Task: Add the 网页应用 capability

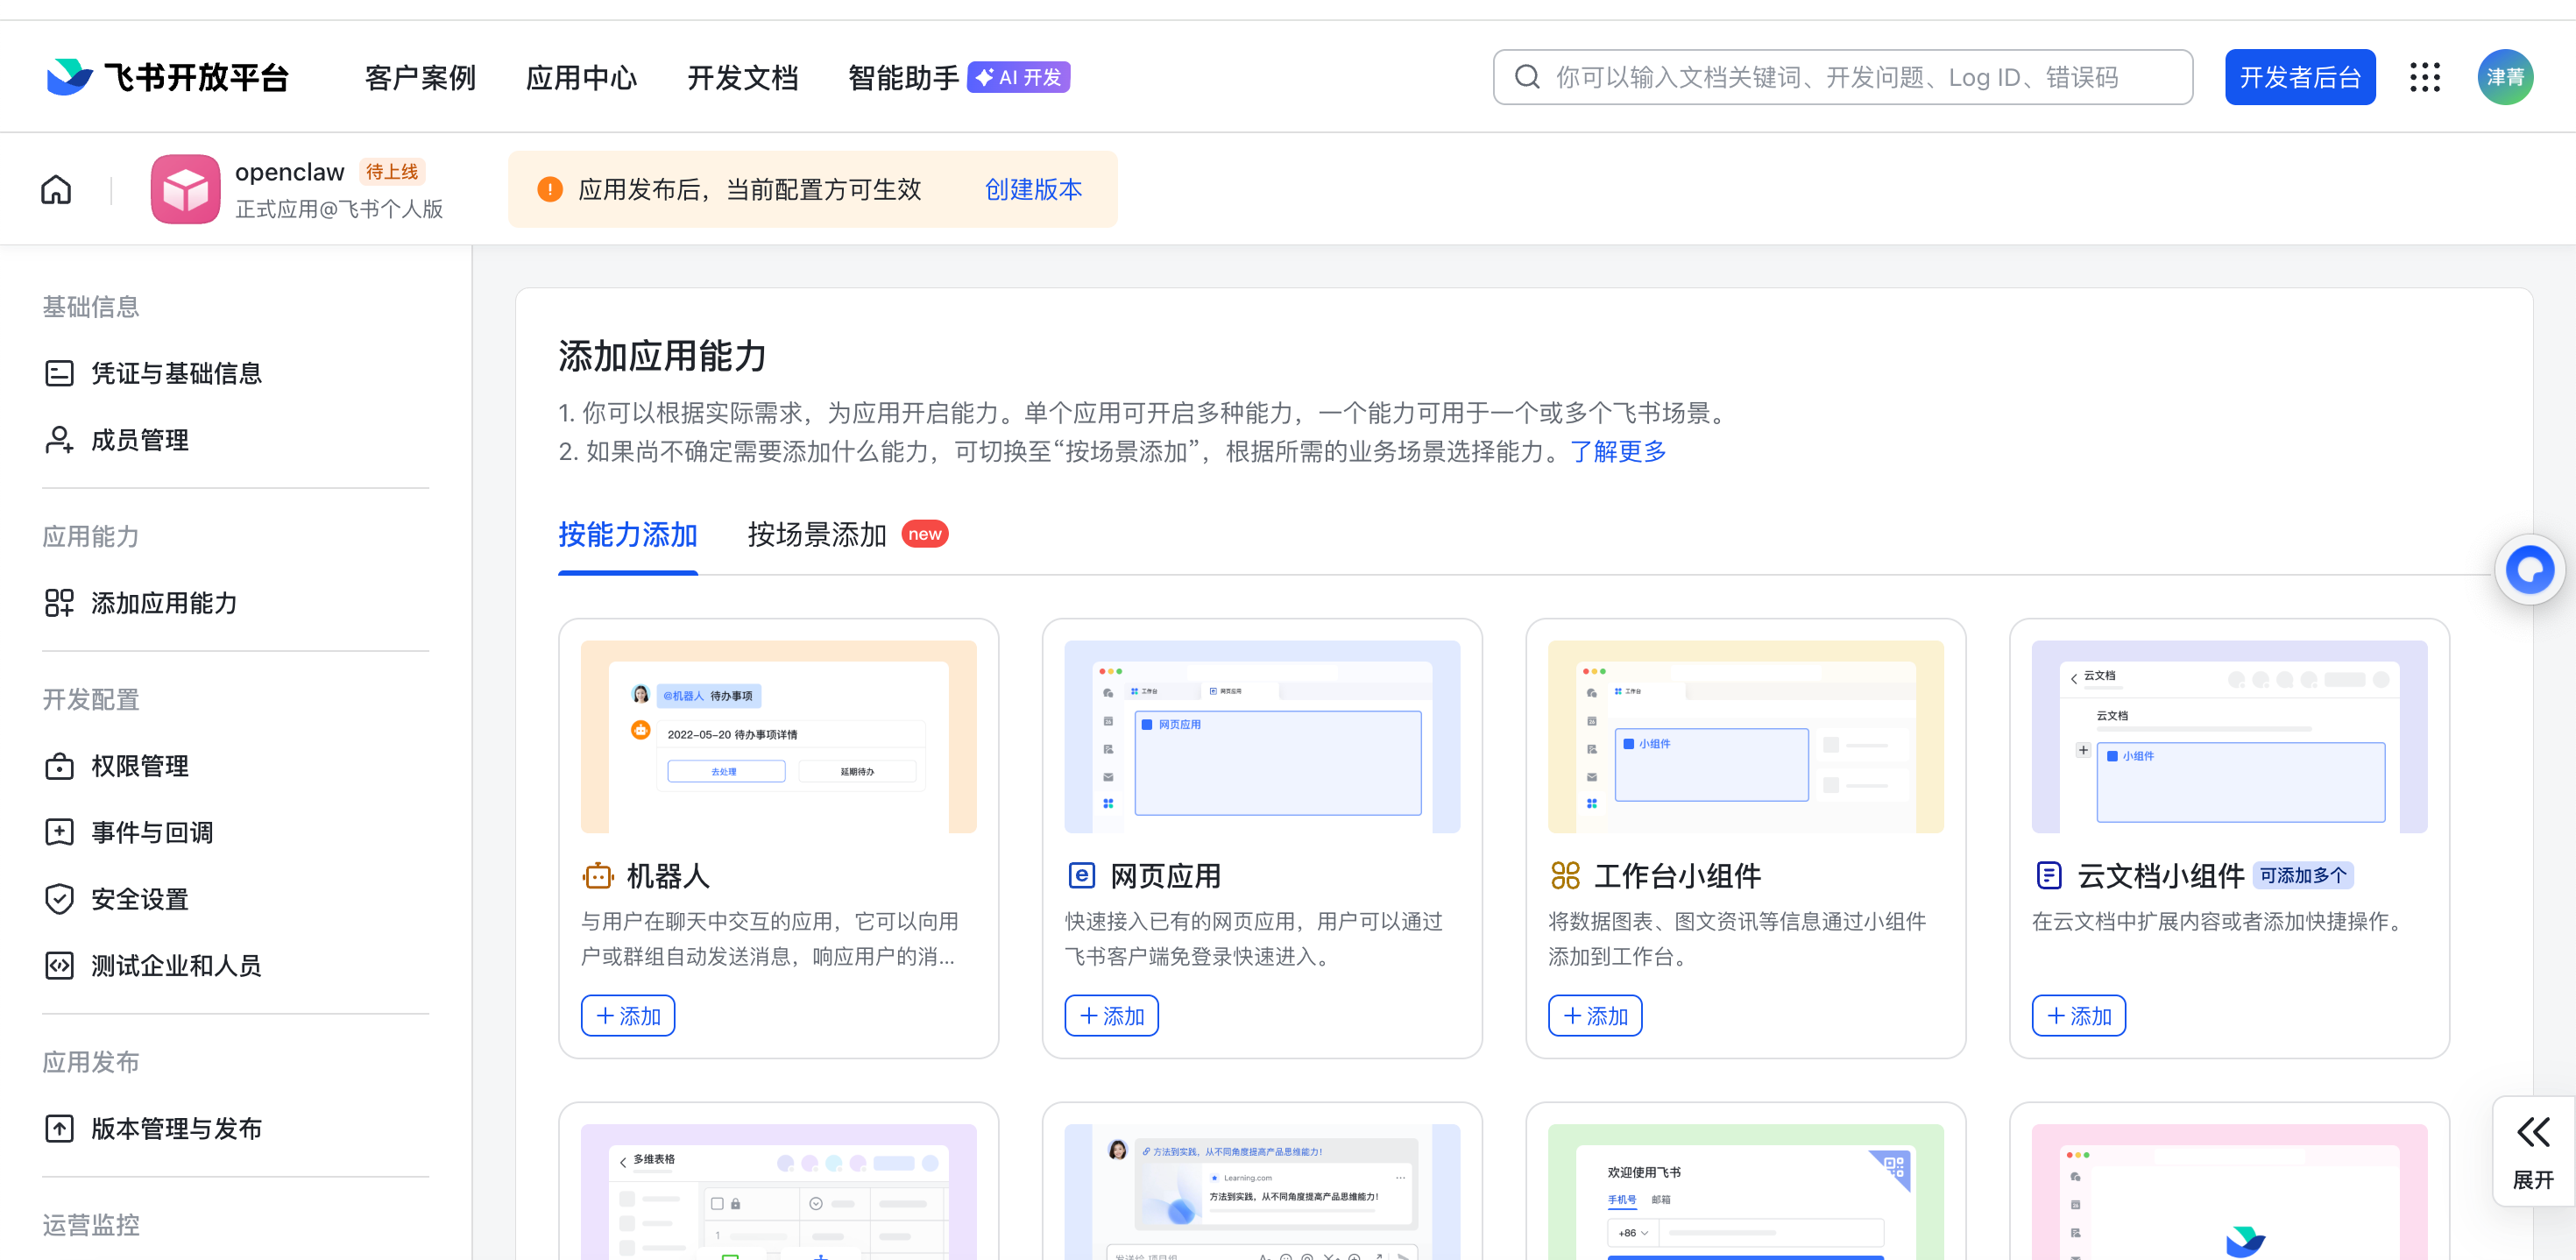Action: click(x=1111, y=1015)
